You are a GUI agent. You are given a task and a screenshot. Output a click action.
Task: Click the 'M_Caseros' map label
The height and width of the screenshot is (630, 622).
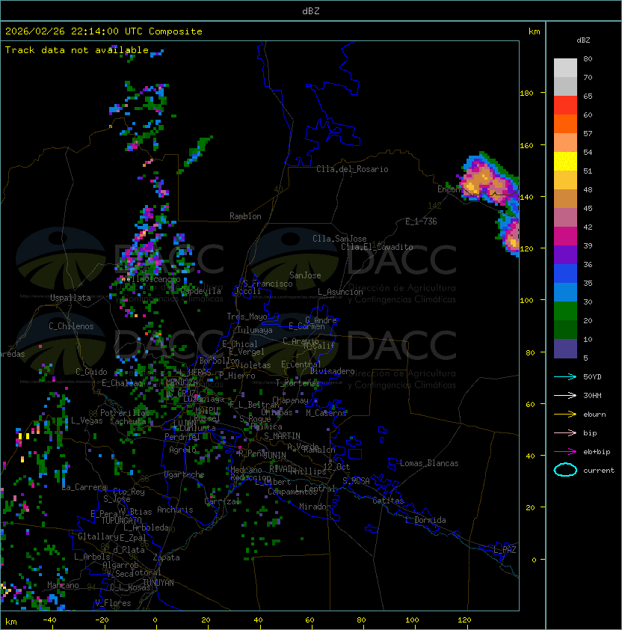coord(326,412)
